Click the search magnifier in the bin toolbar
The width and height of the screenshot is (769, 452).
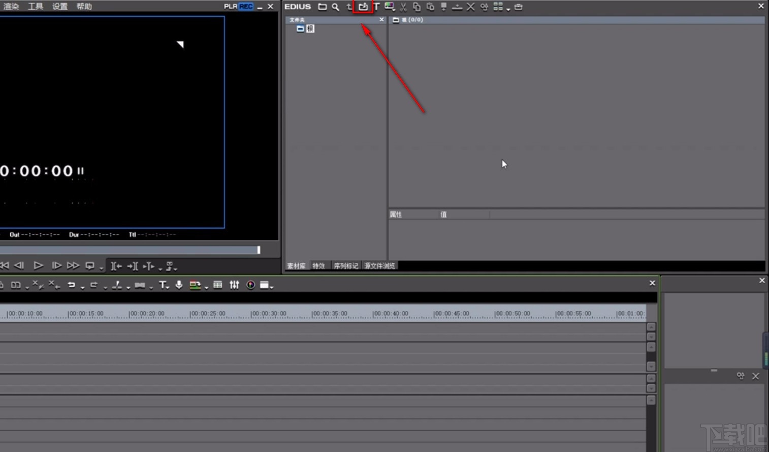click(x=335, y=7)
